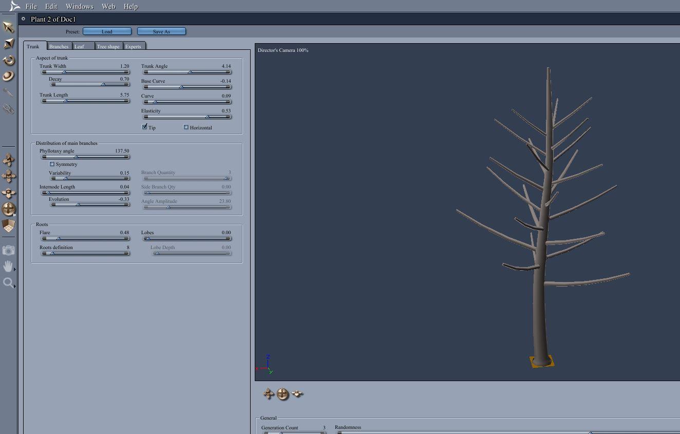
Task: Click the Trunk Width value 1.20
Action: click(124, 66)
